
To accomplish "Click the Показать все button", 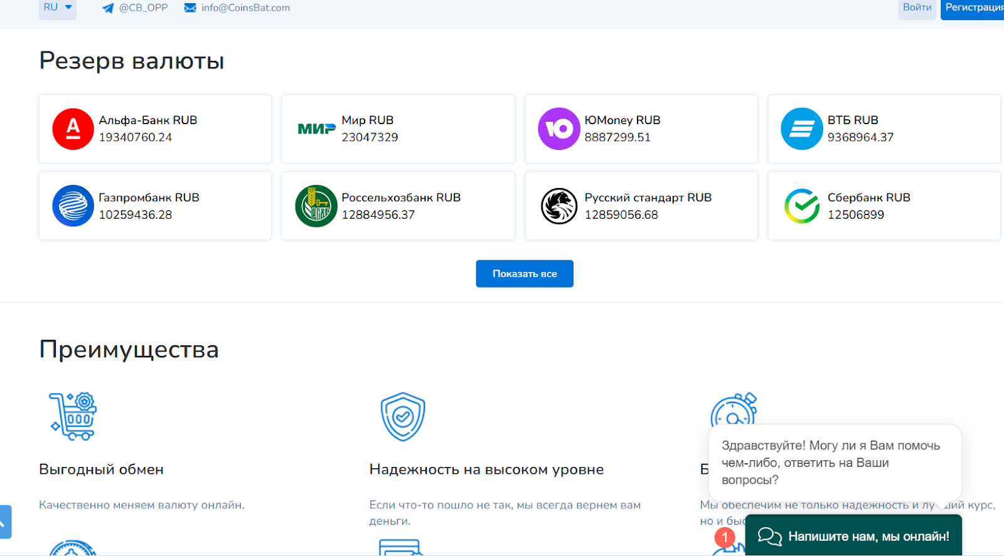I will click(525, 274).
